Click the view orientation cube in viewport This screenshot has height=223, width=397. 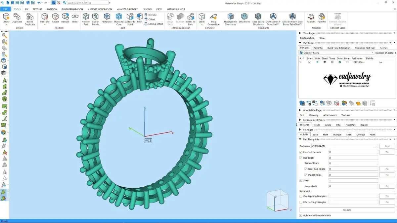click(278, 200)
